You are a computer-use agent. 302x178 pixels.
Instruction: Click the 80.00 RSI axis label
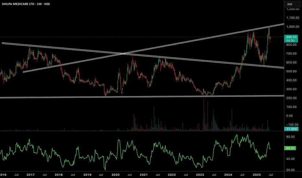click(290, 137)
